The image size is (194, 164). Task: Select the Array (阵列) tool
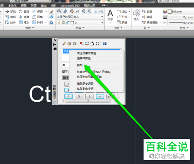38,22
